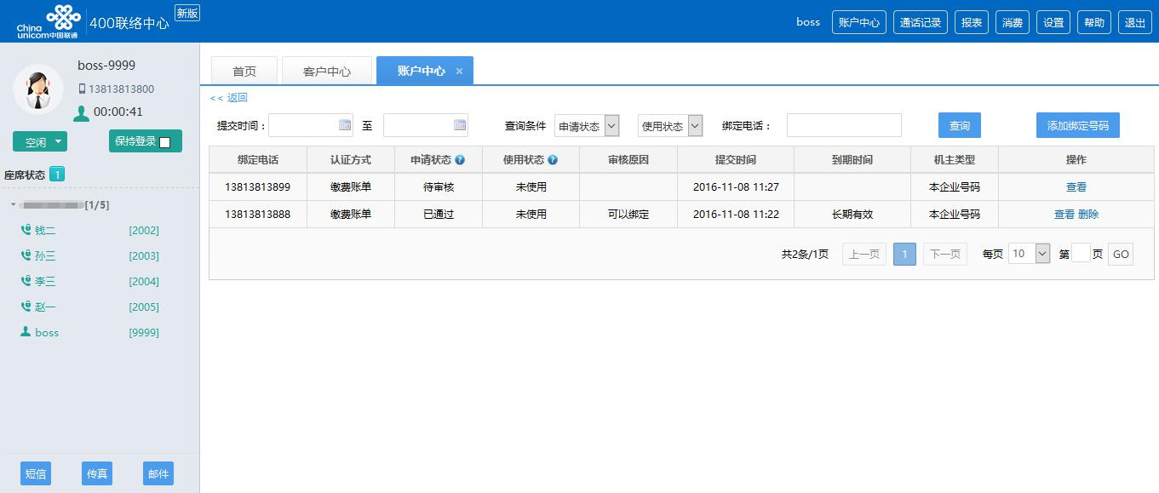This screenshot has width=1159, height=493.
Task: Click phone icon next to 李三
Action: point(26,281)
